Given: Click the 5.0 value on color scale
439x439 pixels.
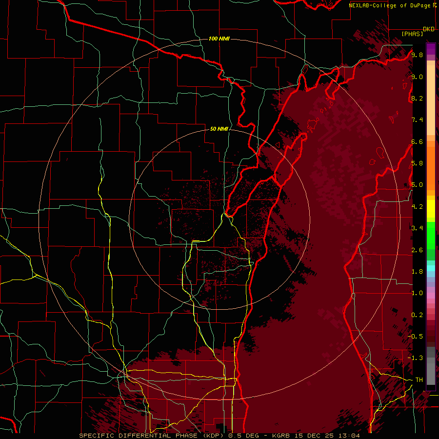Looking at the screenshot, I should pyautogui.click(x=417, y=185).
